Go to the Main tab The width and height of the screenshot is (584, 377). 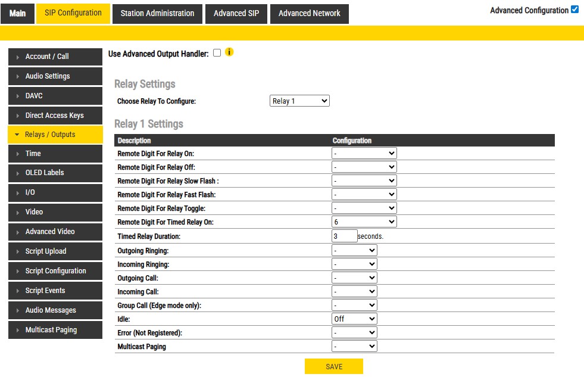point(18,14)
